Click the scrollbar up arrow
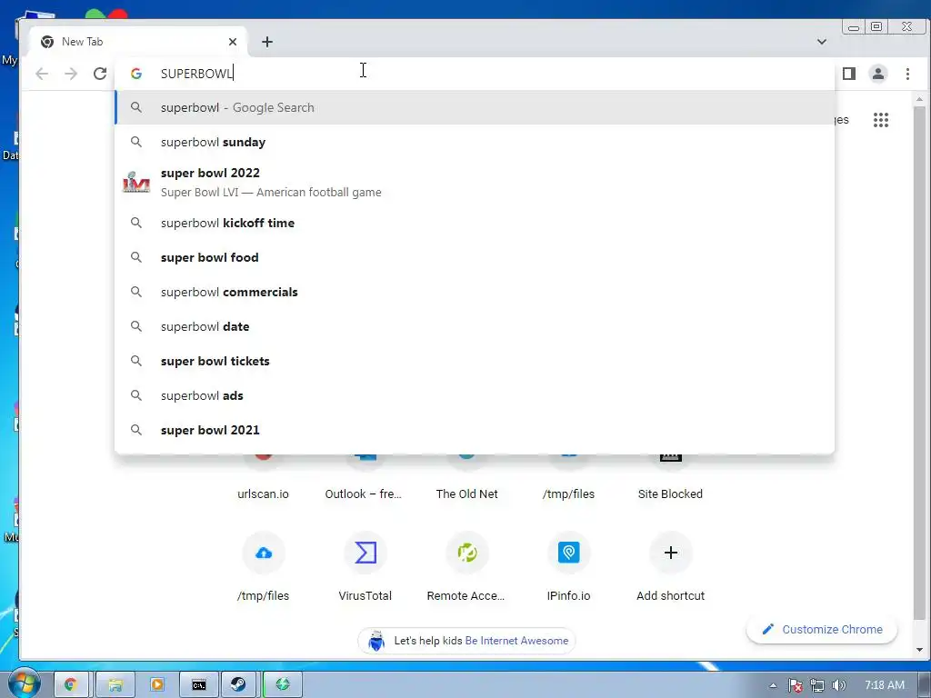 920,99
